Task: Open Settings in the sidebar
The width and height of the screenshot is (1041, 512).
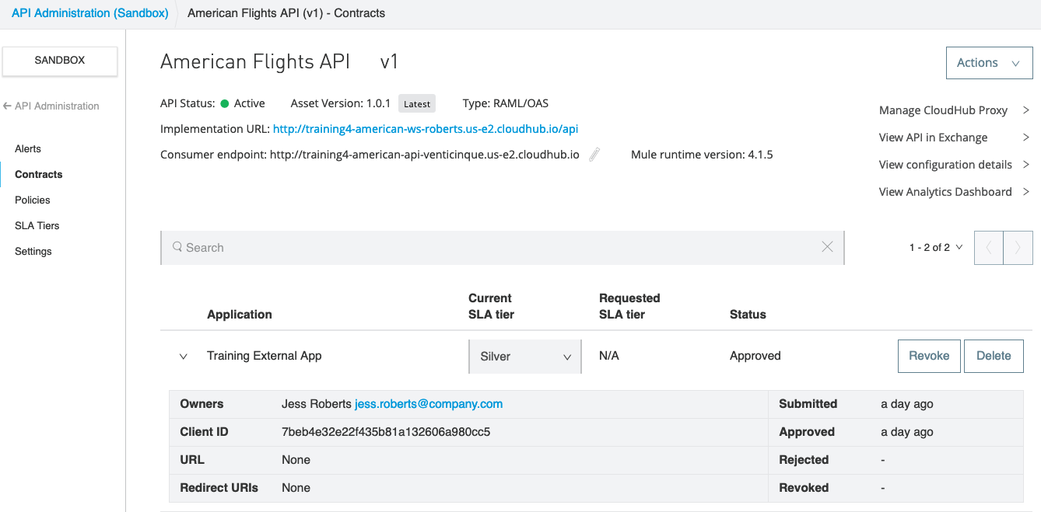Action: coord(33,251)
